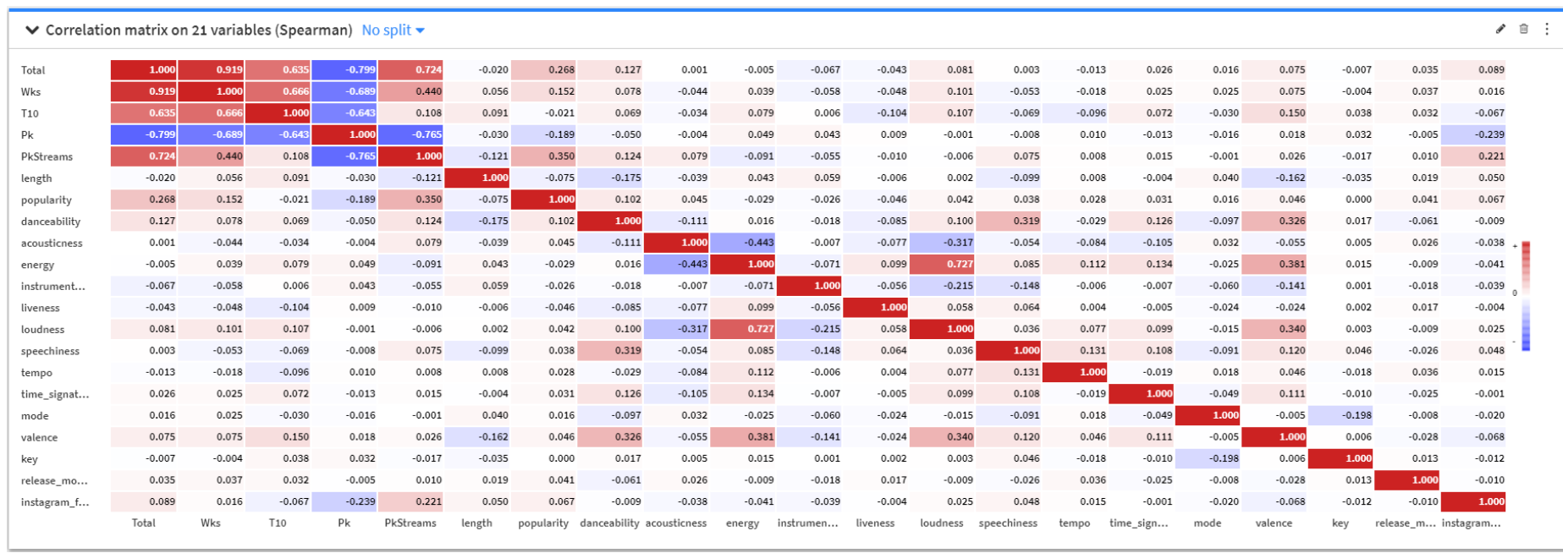This screenshot has width=1563, height=553.
Task: Click the 0.319 cell in danceability row
Action: (x=1008, y=222)
